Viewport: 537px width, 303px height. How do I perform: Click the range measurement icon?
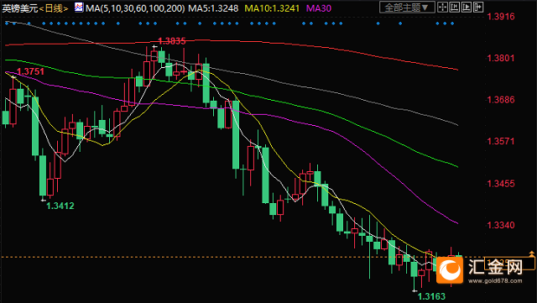point(455,8)
